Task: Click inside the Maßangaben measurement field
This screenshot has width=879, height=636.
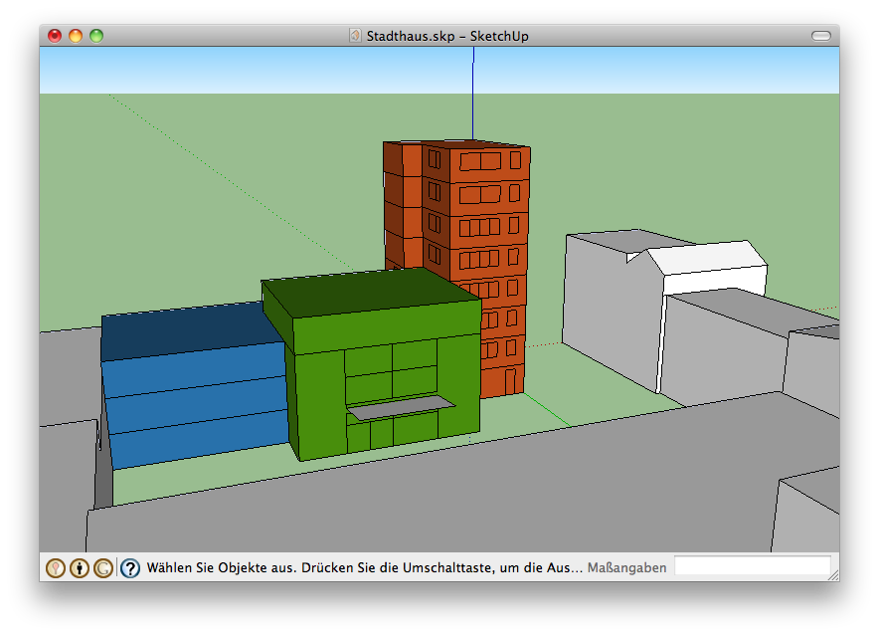Action: click(752, 566)
